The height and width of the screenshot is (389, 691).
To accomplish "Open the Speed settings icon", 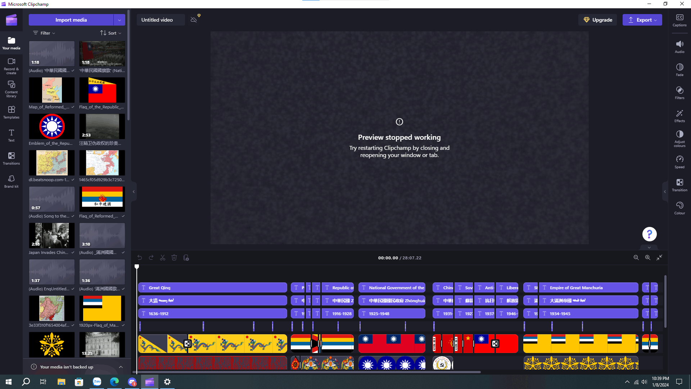I will 679,161.
